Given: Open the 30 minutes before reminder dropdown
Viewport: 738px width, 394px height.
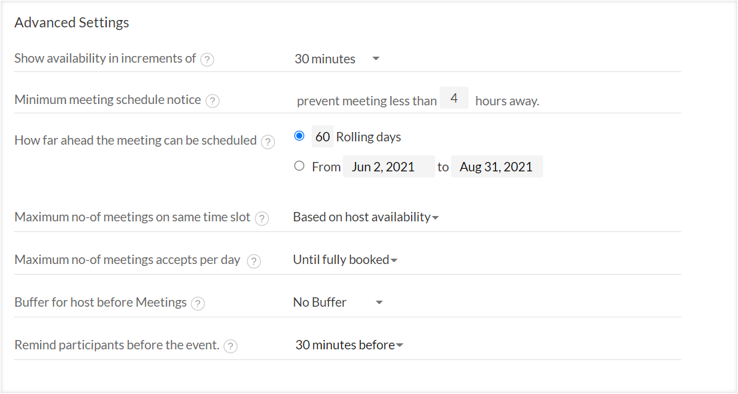Looking at the screenshot, I should [x=349, y=345].
